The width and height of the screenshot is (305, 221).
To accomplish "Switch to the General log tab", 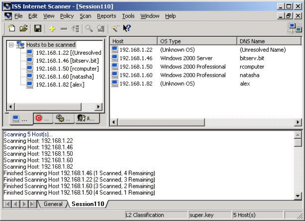I will point(53,204).
